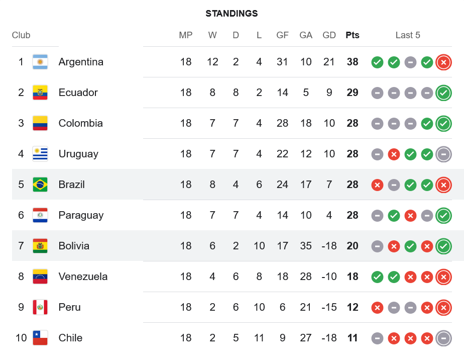
Task: Click the Last 5 column header
Action: [408, 35]
